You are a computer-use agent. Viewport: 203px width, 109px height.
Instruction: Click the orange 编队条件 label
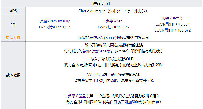click(13, 38)
